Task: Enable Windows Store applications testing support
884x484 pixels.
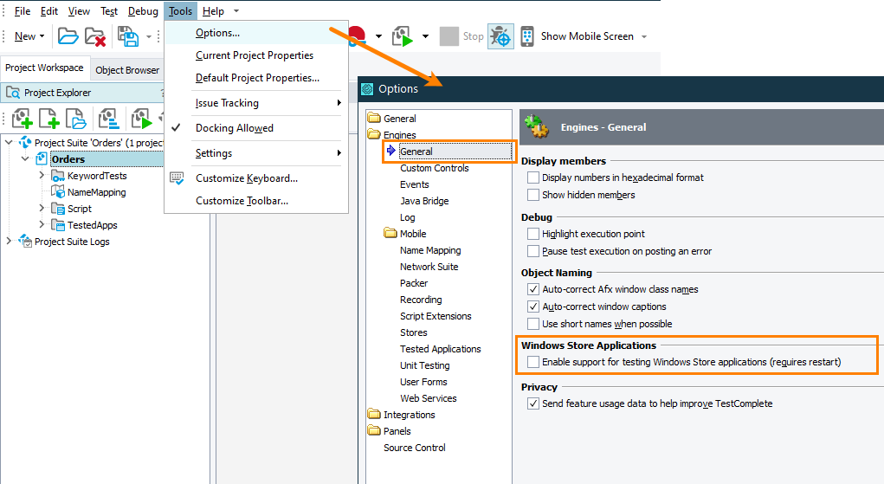Action: [532, 362]
